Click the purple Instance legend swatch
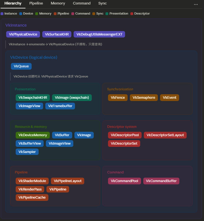 coord(2,13)
